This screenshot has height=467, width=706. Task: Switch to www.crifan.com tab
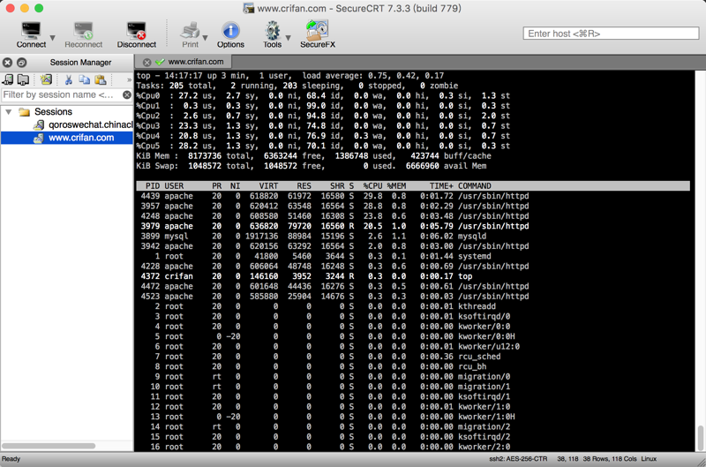[x=195, y=62]
